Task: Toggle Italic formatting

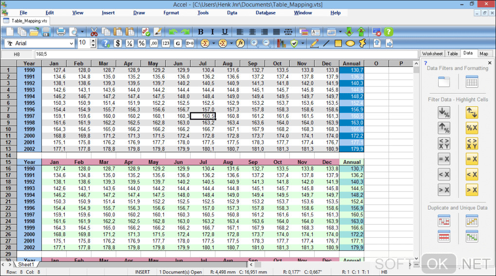Action: 213,32
